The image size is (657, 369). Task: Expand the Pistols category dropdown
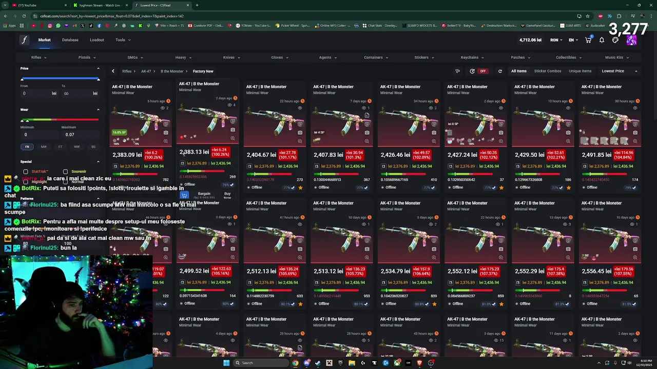click(87, 57)
